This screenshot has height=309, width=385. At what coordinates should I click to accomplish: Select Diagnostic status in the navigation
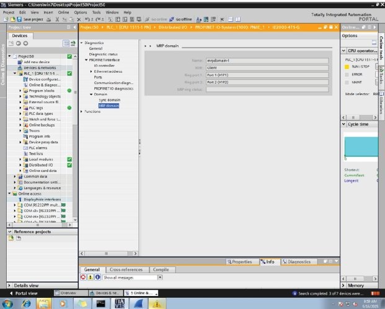coord(103,54)
